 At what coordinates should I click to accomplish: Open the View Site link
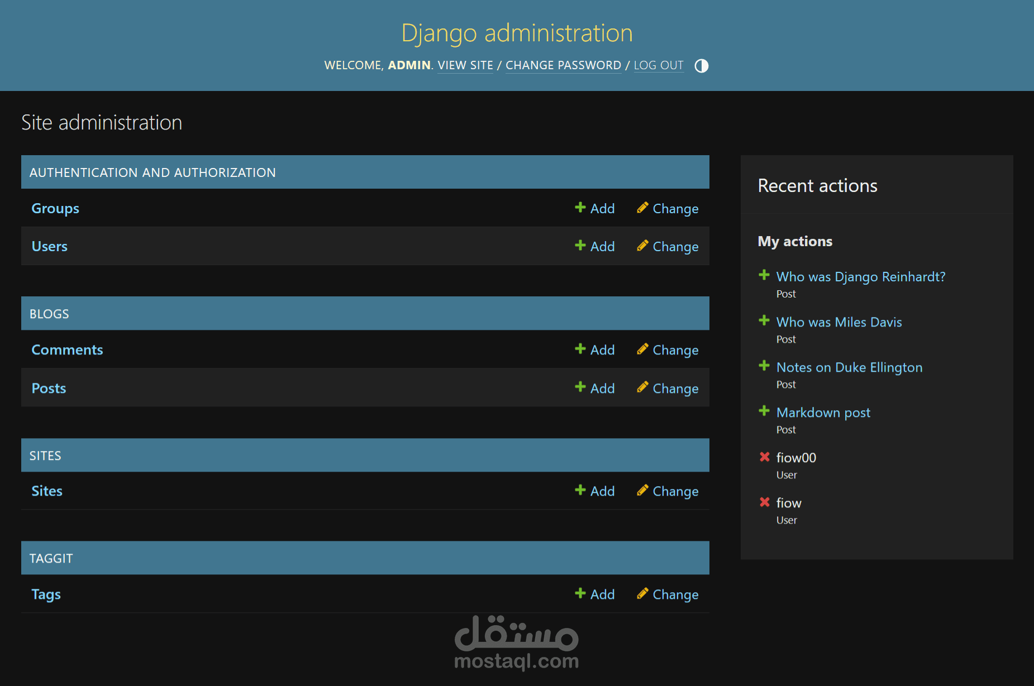click(x=465, y=65)
